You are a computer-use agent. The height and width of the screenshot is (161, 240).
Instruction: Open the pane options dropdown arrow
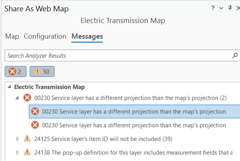(x=221, y=8)
